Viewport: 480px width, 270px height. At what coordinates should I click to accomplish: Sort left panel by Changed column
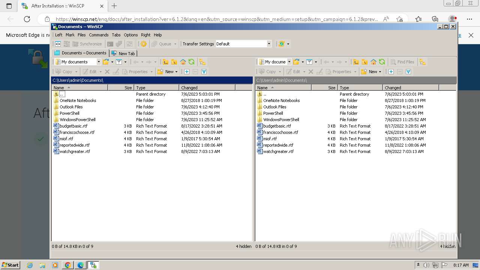click(207, 88)
